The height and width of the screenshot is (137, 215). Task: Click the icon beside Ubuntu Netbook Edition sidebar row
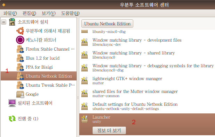coord(20,76)
